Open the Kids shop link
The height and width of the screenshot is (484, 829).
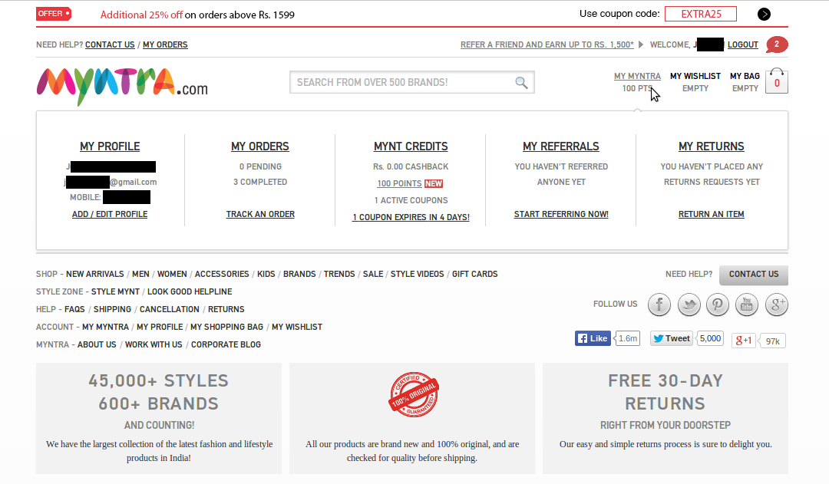pos(266,275)
